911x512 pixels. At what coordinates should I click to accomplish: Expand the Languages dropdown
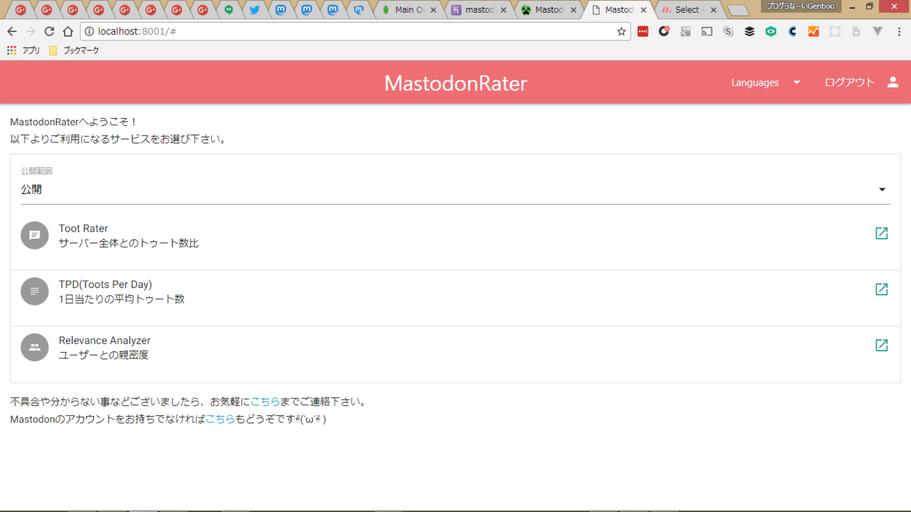pos(765,82)
